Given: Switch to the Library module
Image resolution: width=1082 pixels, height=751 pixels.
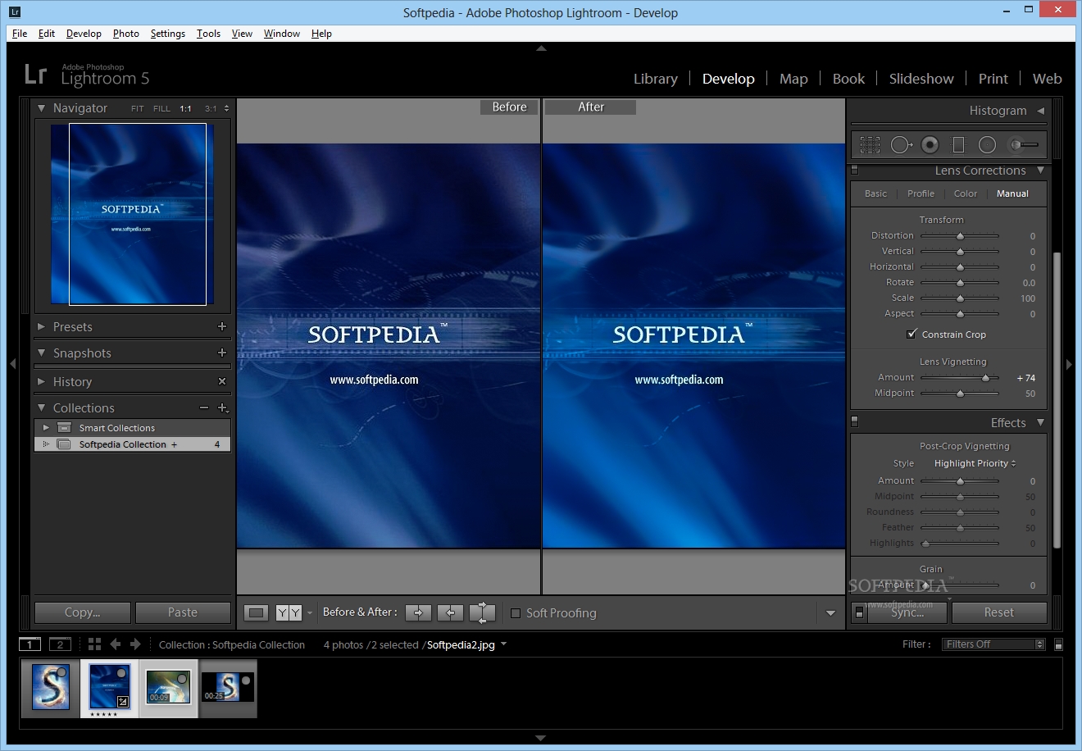Looking at the screenshot, I should pyautogui.click(x=656, y=79).
